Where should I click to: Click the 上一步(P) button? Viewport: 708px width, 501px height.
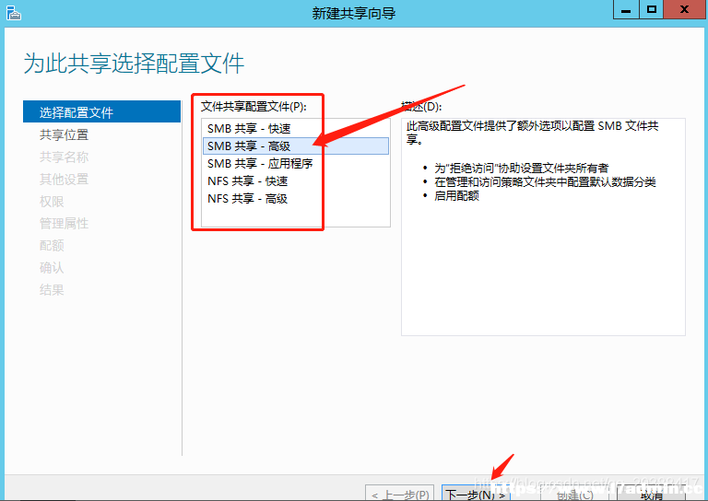point(399,494)
